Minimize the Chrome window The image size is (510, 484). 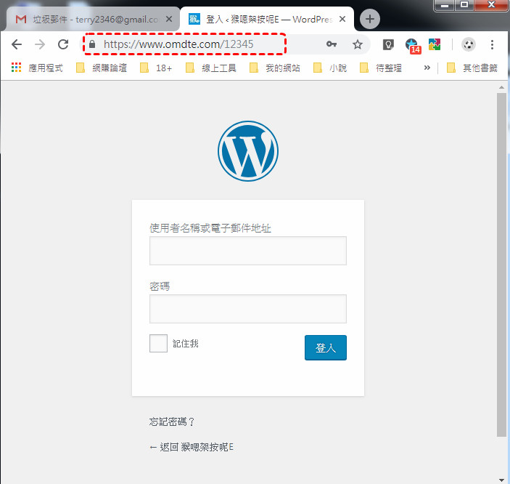[445, 5]
